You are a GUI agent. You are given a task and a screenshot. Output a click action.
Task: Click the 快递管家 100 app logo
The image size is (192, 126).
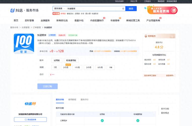[x=24, y=44]
